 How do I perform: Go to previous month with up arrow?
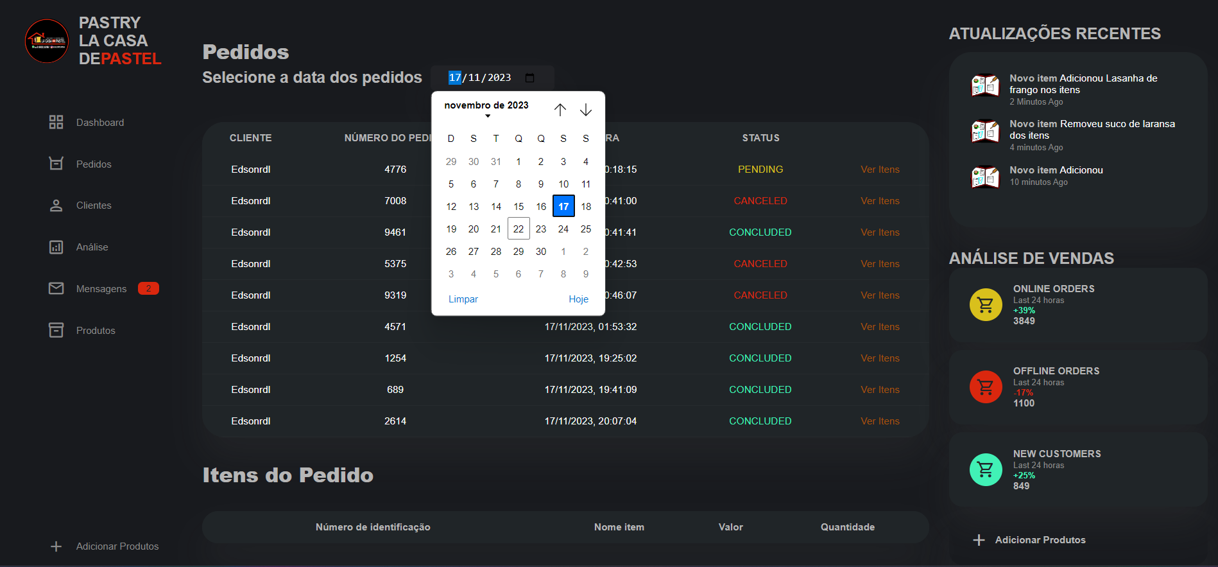560,110
